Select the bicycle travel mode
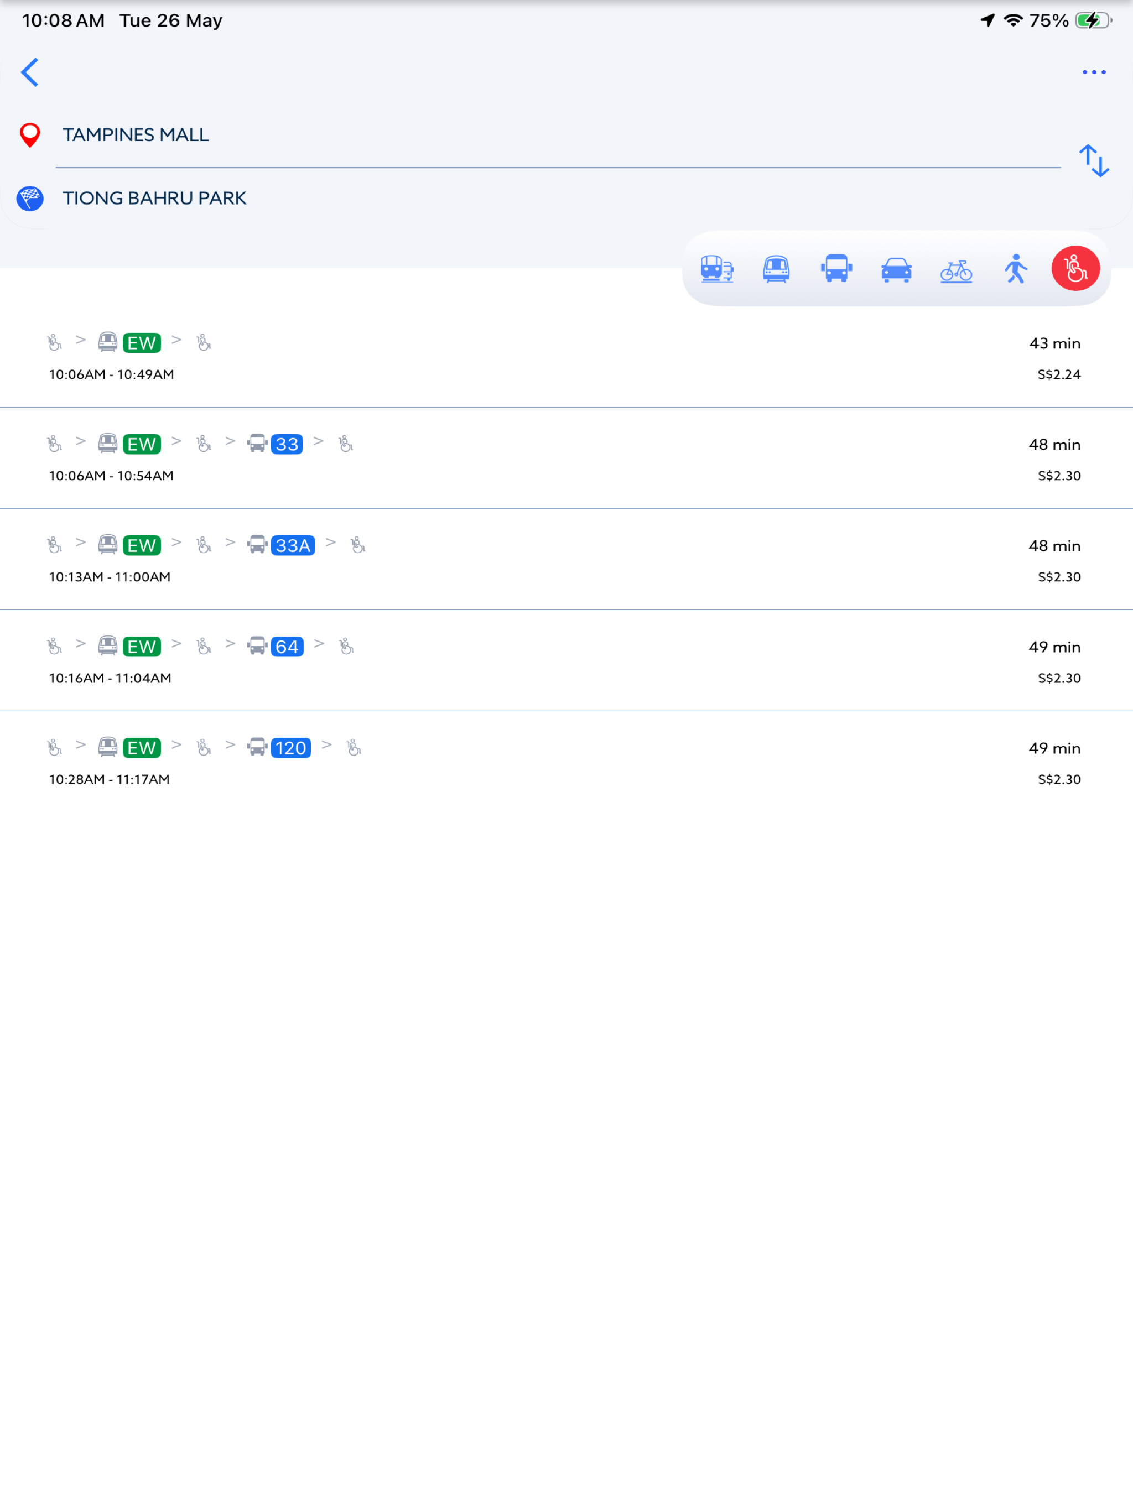Viewport: 1133px width, 1511px height. (x=956, y=270)
